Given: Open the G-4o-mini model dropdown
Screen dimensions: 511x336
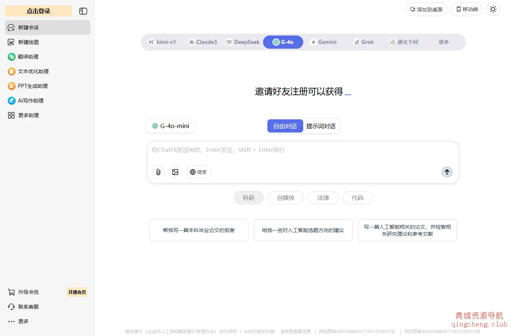Looking at the screenshot, I should 170,126.
